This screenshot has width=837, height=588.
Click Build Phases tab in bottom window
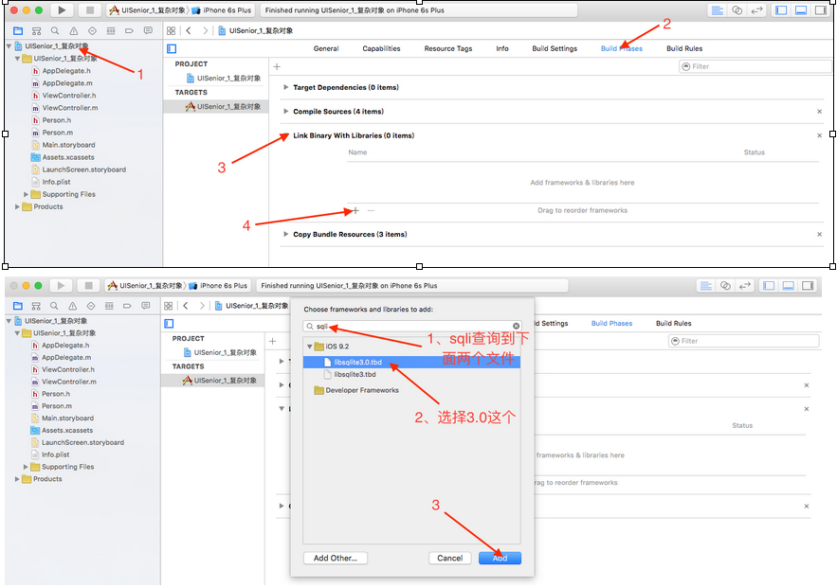[611, 323]
